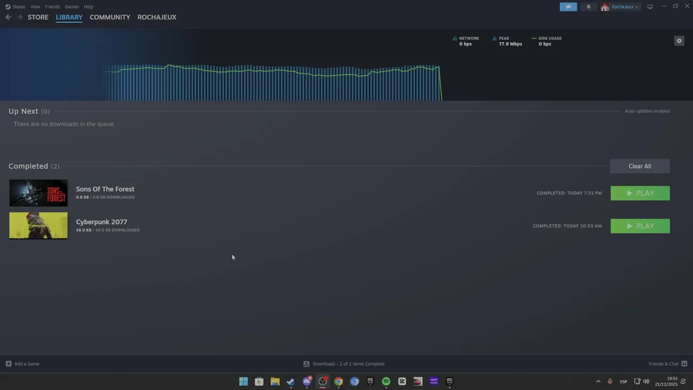Open the notifications bell
The width and height of the screenshot is (693, 390).
coord(589,6)
